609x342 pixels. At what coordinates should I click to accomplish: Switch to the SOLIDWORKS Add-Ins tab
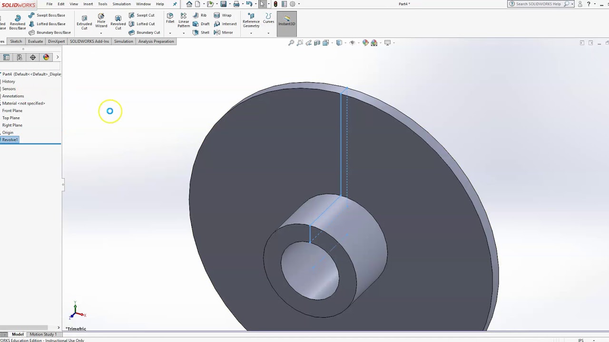(89, 41)
